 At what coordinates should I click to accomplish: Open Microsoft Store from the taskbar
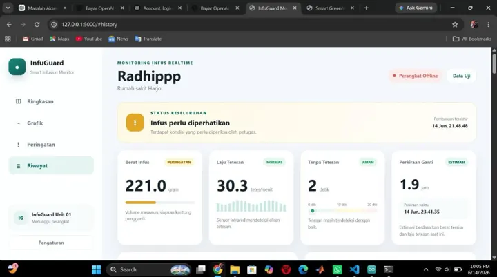252,269
